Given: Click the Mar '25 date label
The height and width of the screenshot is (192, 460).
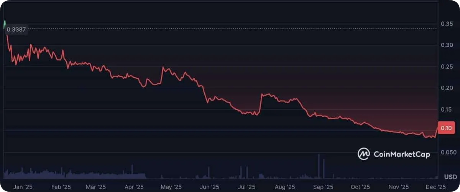Looking at the screenshot, I should tap(96, 187).
